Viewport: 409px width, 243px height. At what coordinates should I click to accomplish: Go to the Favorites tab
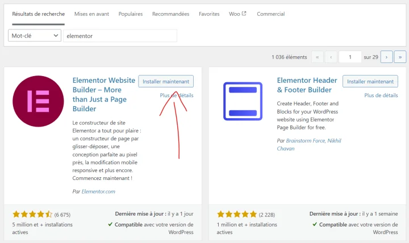click(x=209, y=14)
